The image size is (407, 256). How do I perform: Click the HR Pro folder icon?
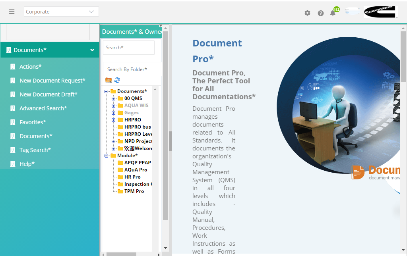tap(120, 177)
